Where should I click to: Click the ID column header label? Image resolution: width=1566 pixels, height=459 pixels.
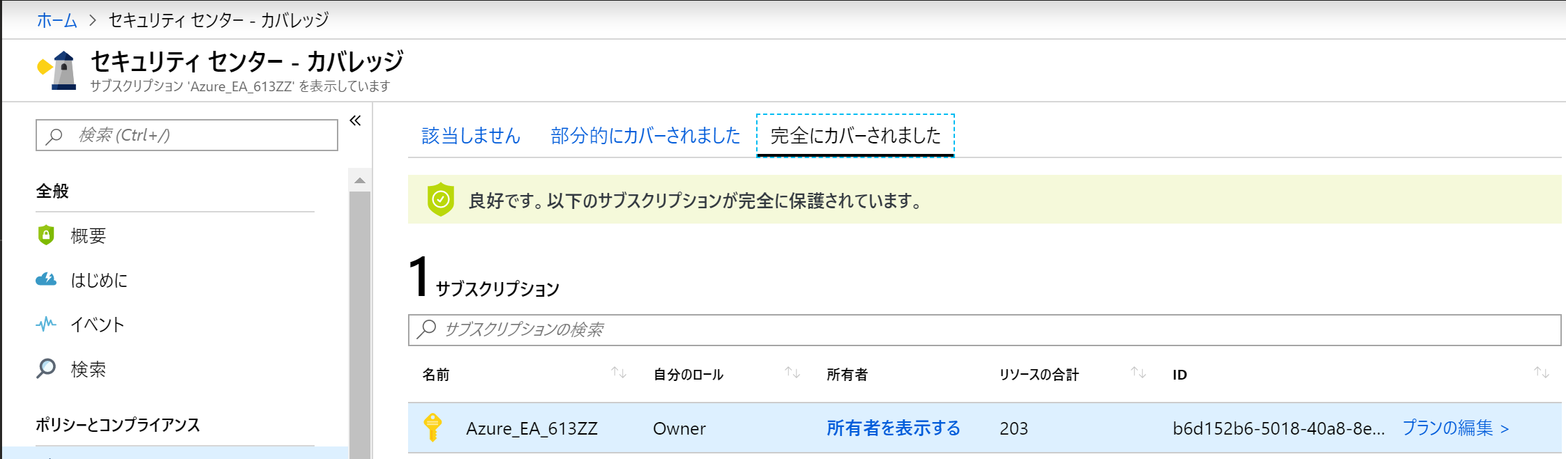click(1180, 375)
